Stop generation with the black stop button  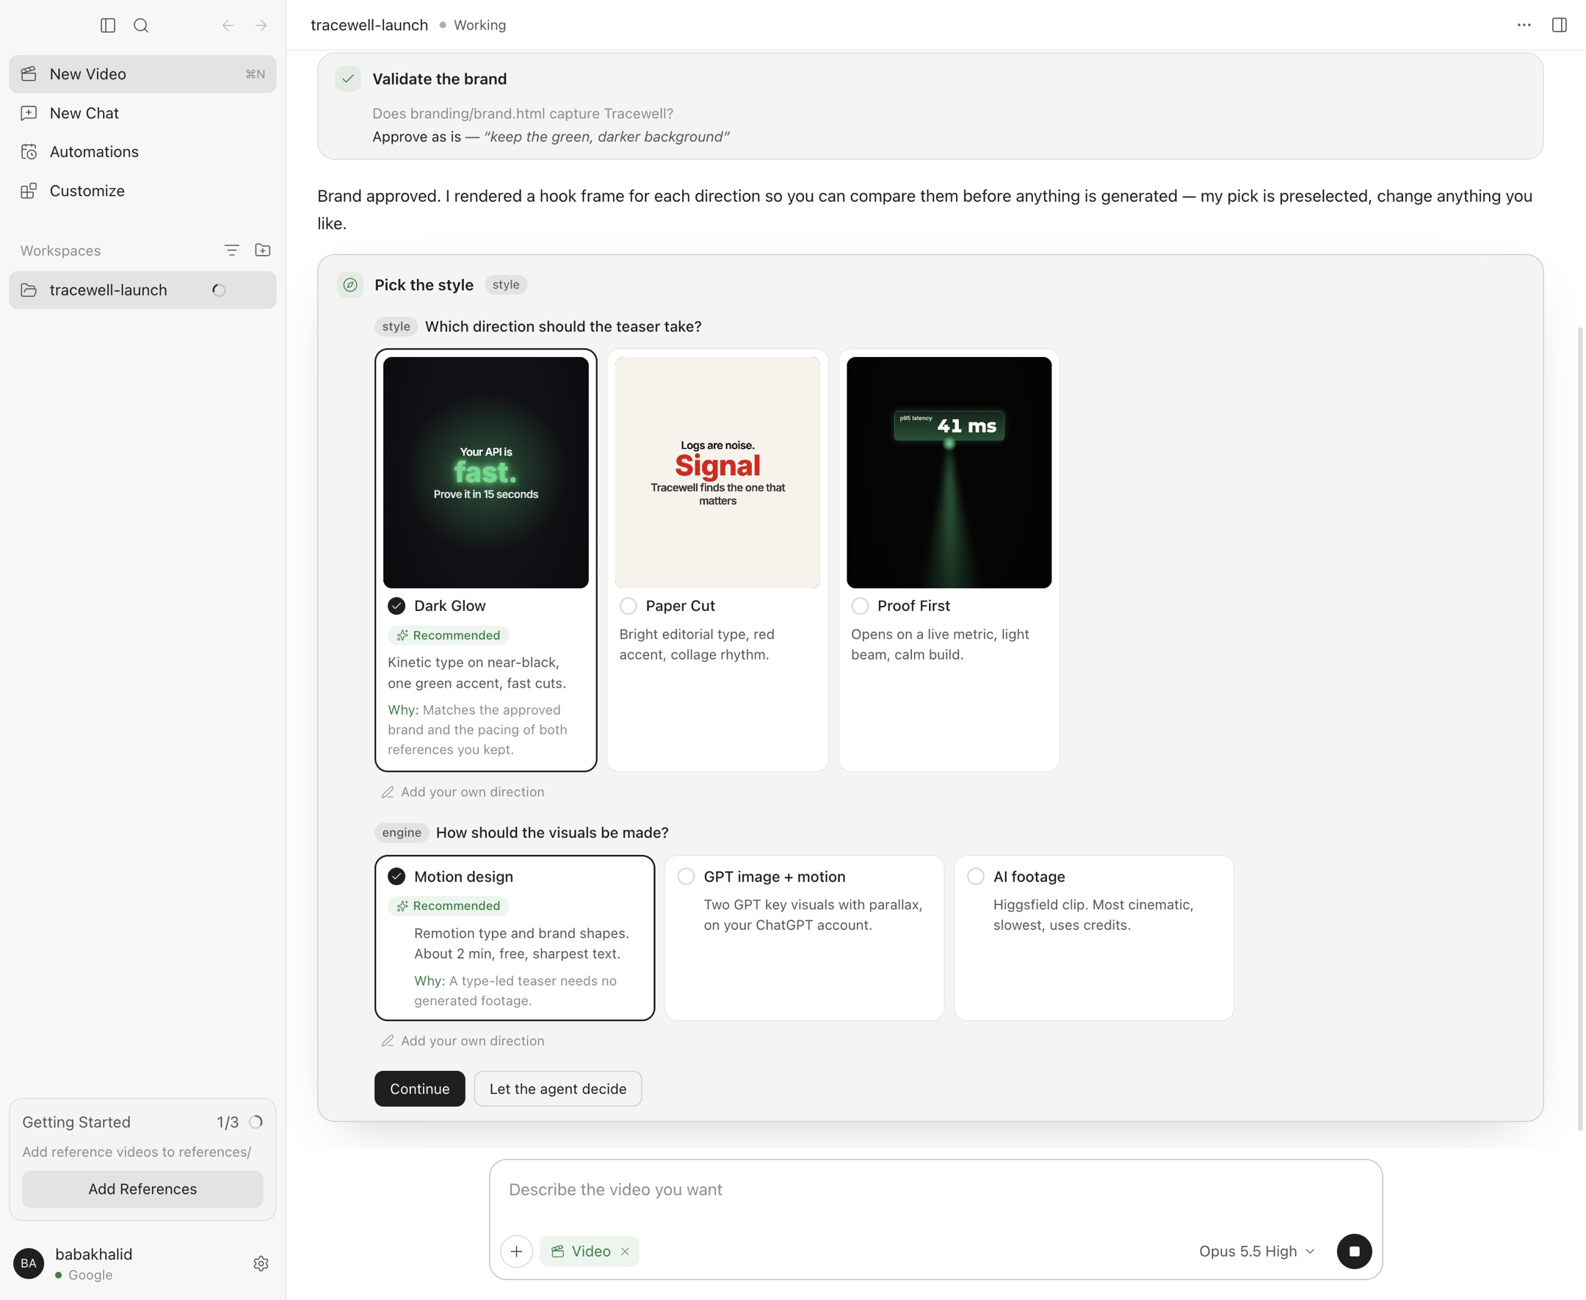point(1354,1252)
